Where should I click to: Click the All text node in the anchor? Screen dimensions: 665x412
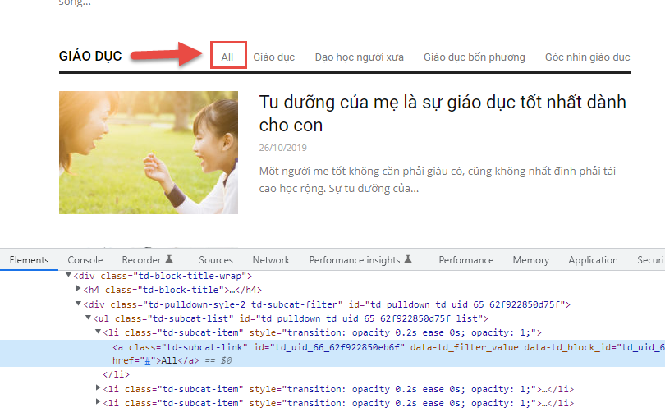(169, 361)
